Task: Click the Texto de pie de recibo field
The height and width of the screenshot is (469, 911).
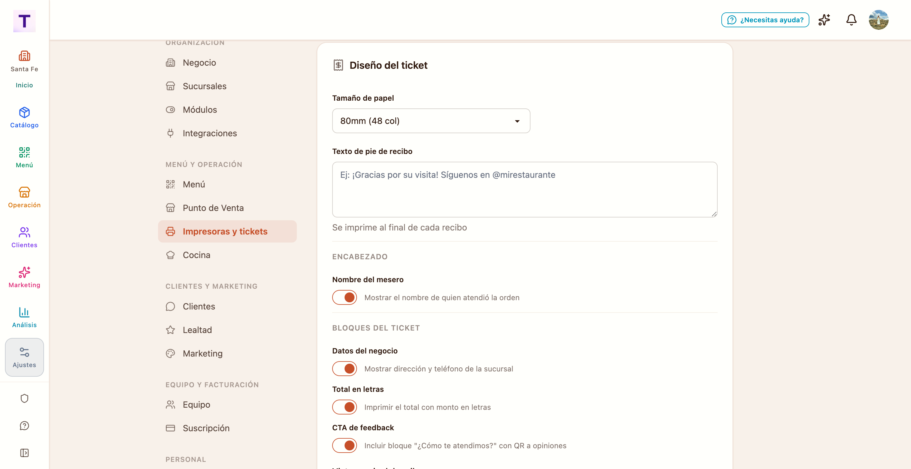Action: coord(525,190)
